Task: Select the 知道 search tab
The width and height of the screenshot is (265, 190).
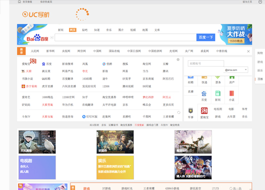Action: coord(97,30)
